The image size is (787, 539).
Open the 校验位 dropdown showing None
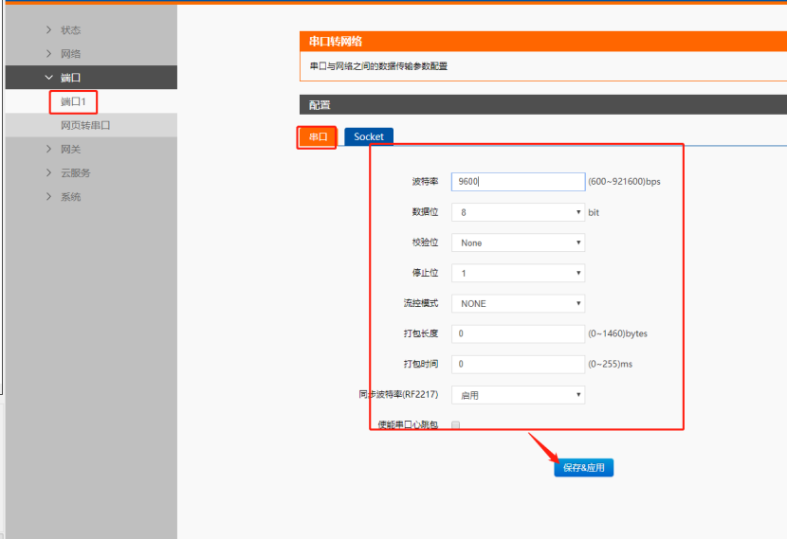tap(518, 243)
